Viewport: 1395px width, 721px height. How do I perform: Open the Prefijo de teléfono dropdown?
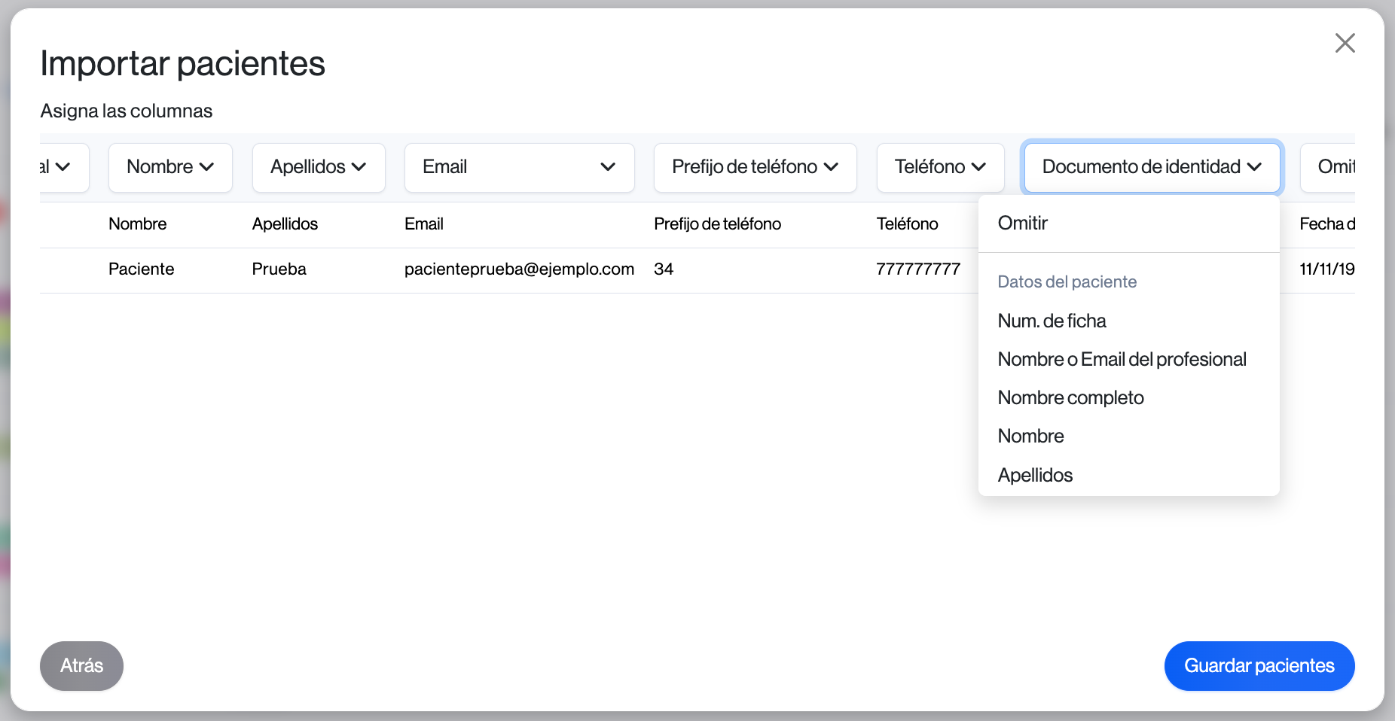click(755, 167)
